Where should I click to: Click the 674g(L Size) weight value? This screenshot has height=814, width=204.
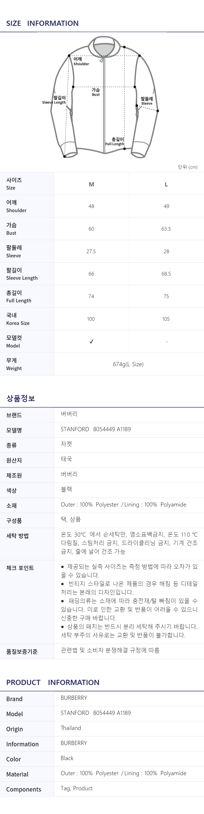coord(128,364)
